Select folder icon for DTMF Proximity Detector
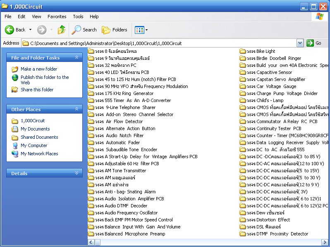This screenshot has width=330, height=247. coord(243,234)
